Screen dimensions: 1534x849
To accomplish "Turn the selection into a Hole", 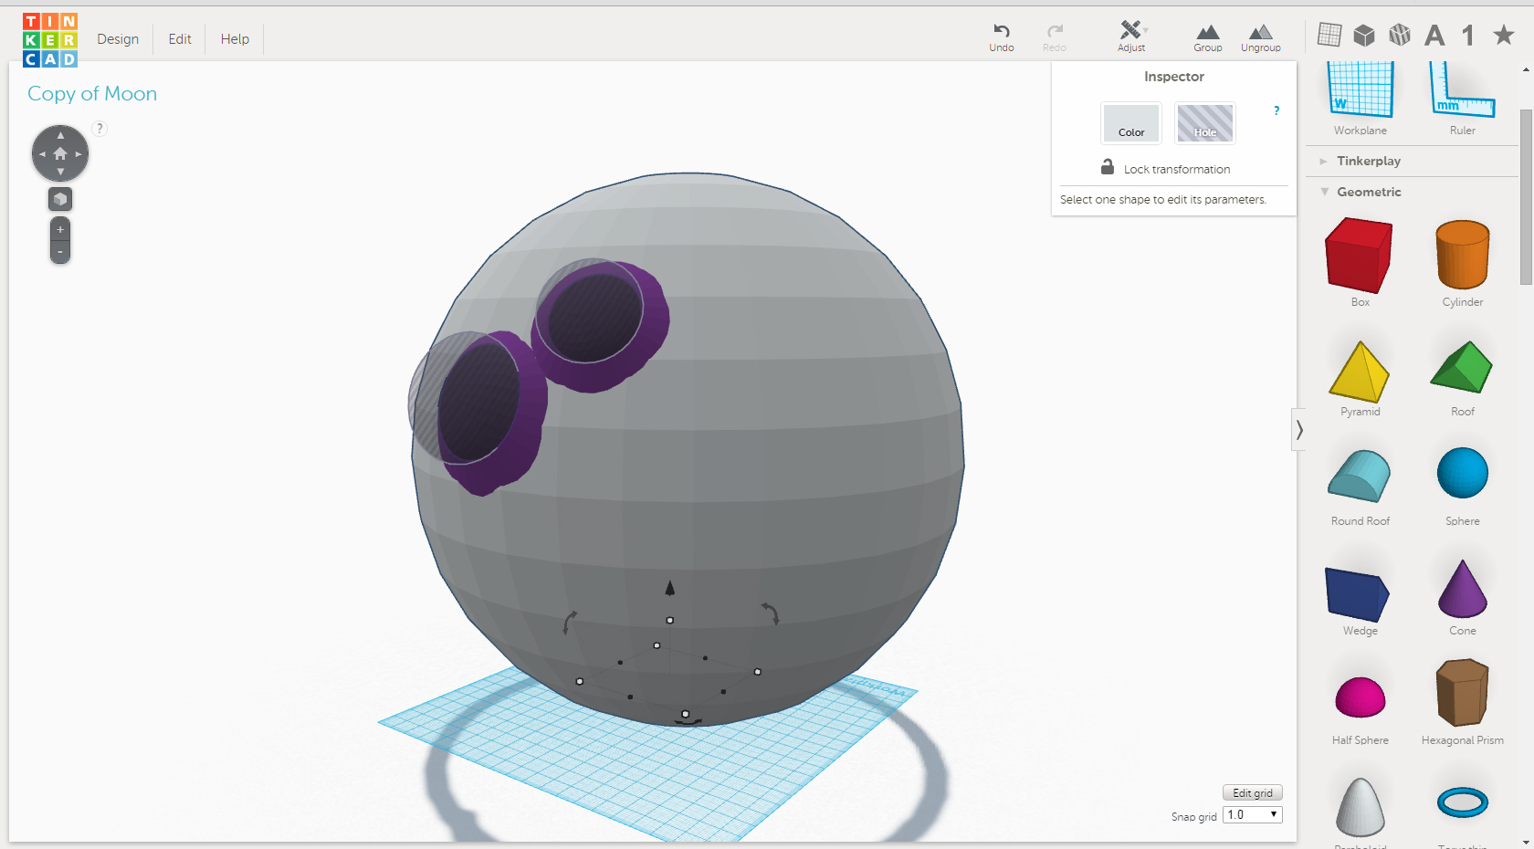I will tap(1205, 123).
